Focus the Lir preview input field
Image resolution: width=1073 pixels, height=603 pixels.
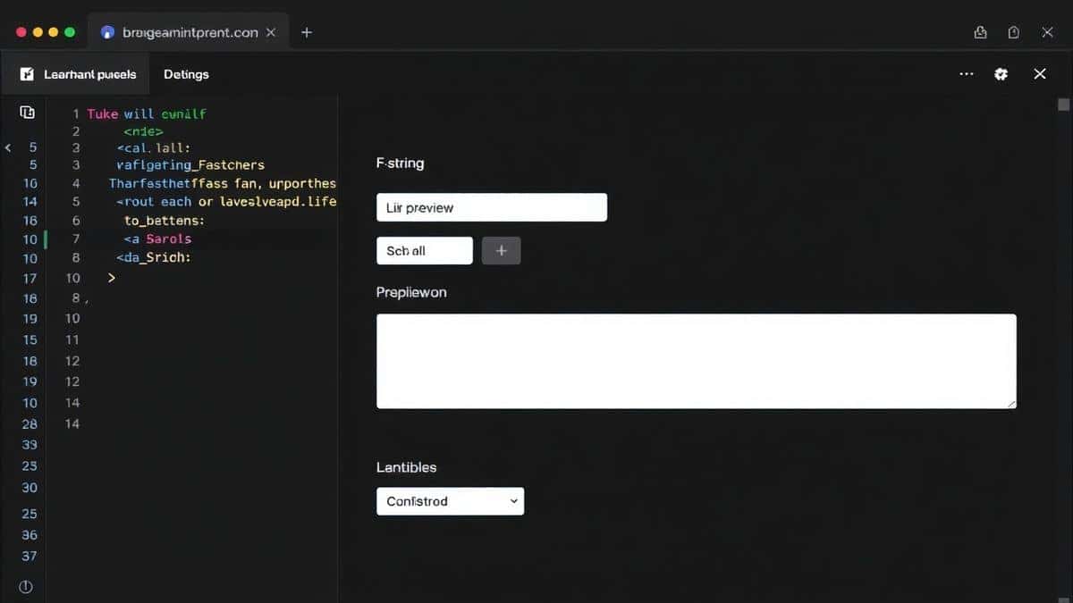[492, 207]
